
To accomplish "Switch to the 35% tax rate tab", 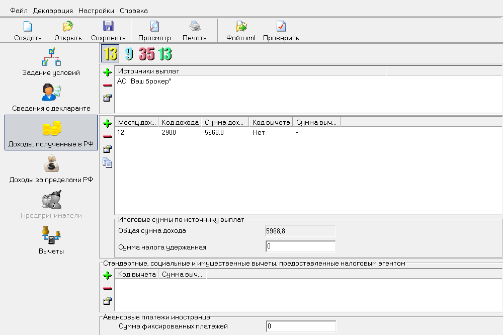I will (x=147, y=54).
